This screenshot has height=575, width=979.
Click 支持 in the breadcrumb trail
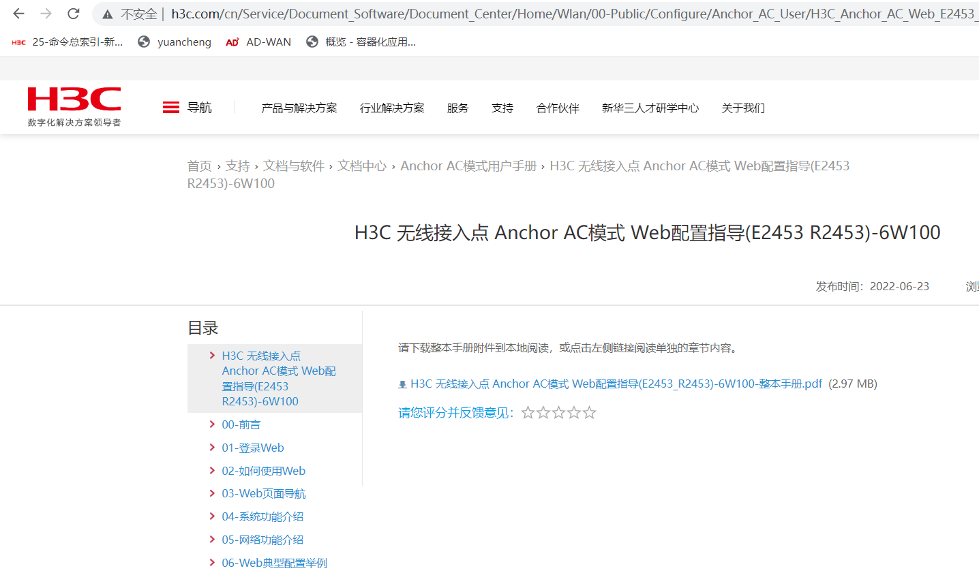coord(238,166)
